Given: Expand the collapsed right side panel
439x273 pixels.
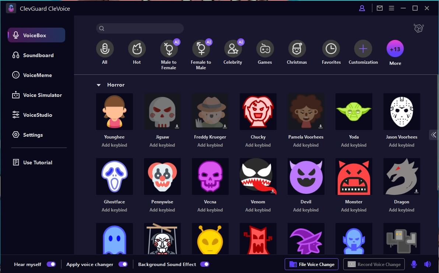Looking at the screenshot, I should click(434, 135).
